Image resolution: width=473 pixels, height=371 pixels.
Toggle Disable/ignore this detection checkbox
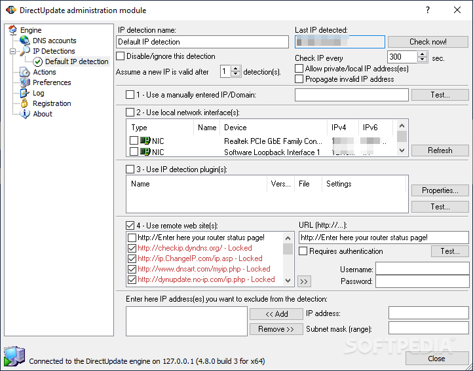[x=121, y=56]
